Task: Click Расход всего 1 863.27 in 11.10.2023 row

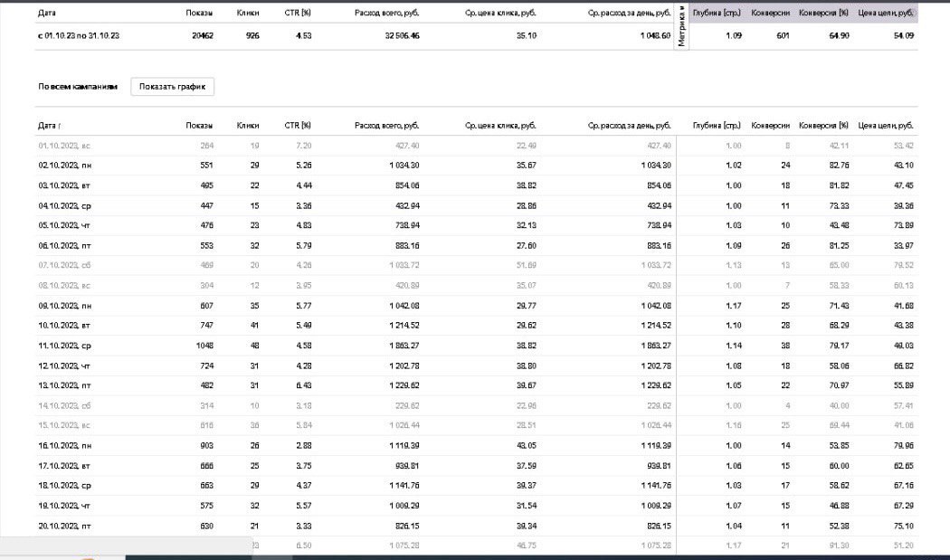Action: point(404,346)
